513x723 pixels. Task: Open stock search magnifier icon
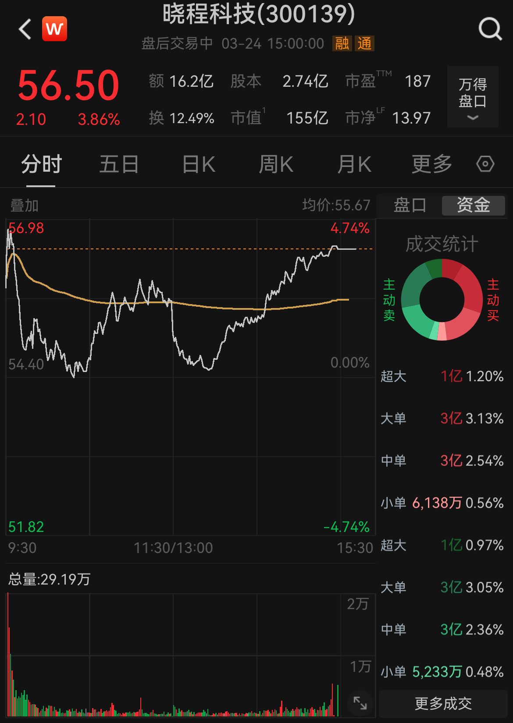(x=490, y=29)
